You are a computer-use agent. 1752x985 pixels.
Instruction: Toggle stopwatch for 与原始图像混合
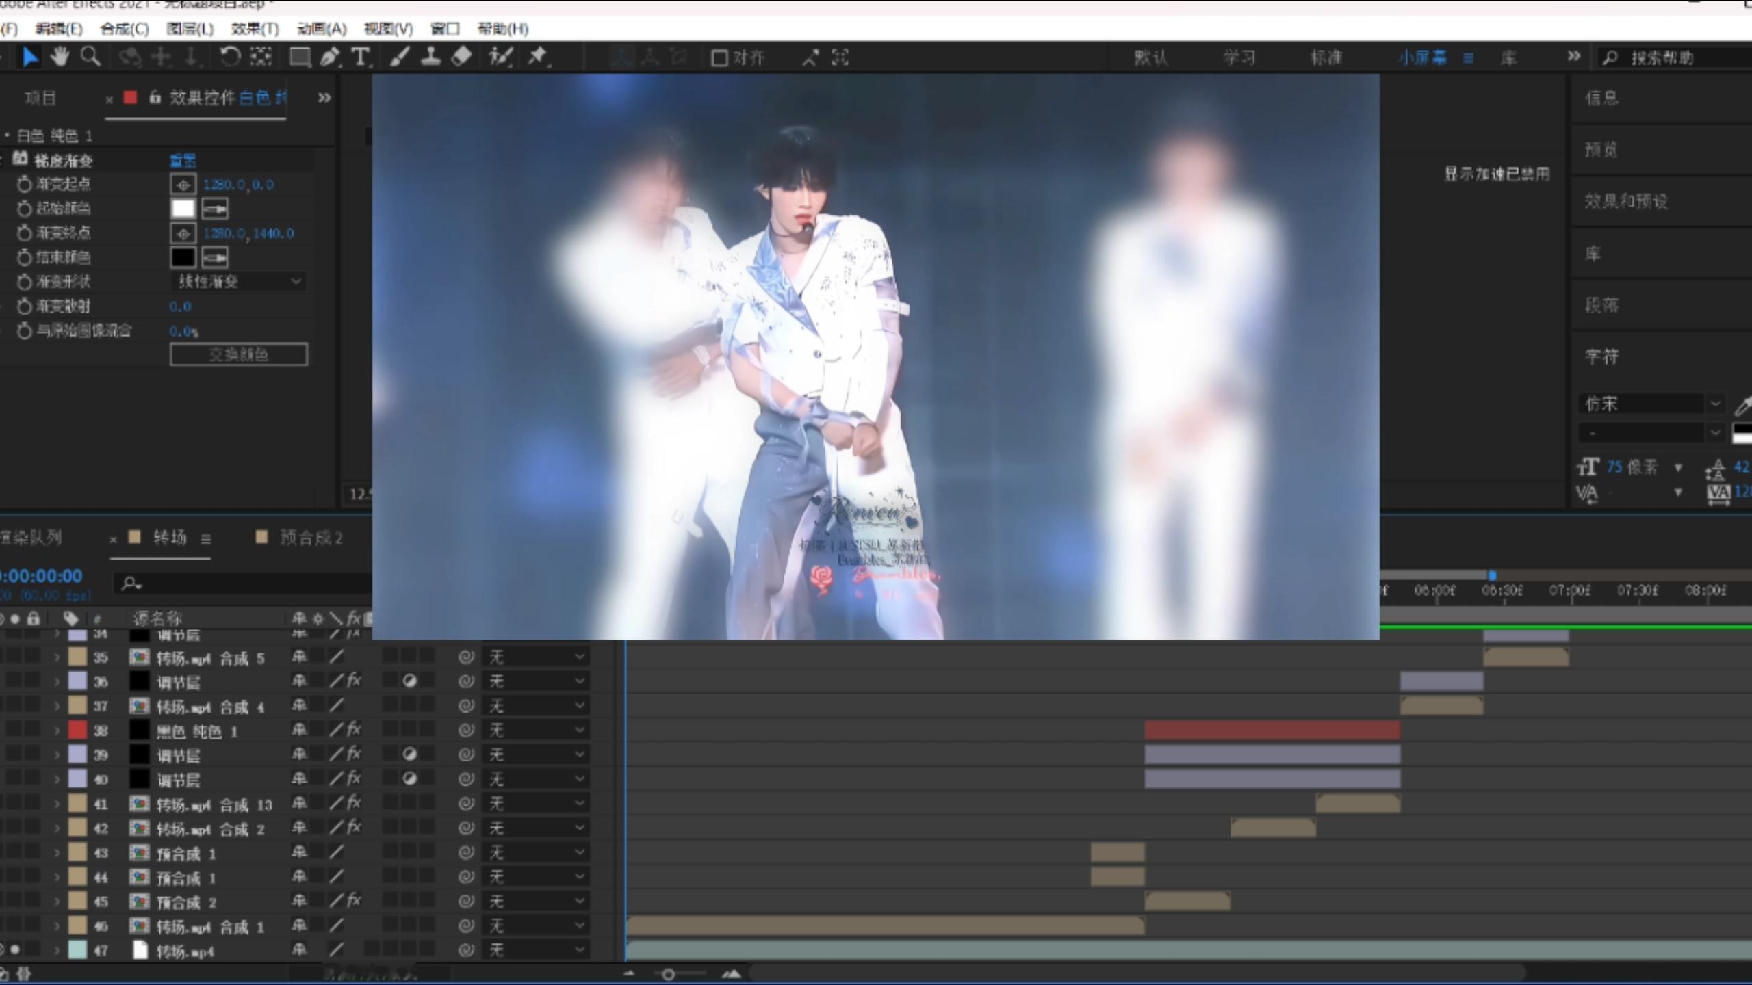(25, 331)
